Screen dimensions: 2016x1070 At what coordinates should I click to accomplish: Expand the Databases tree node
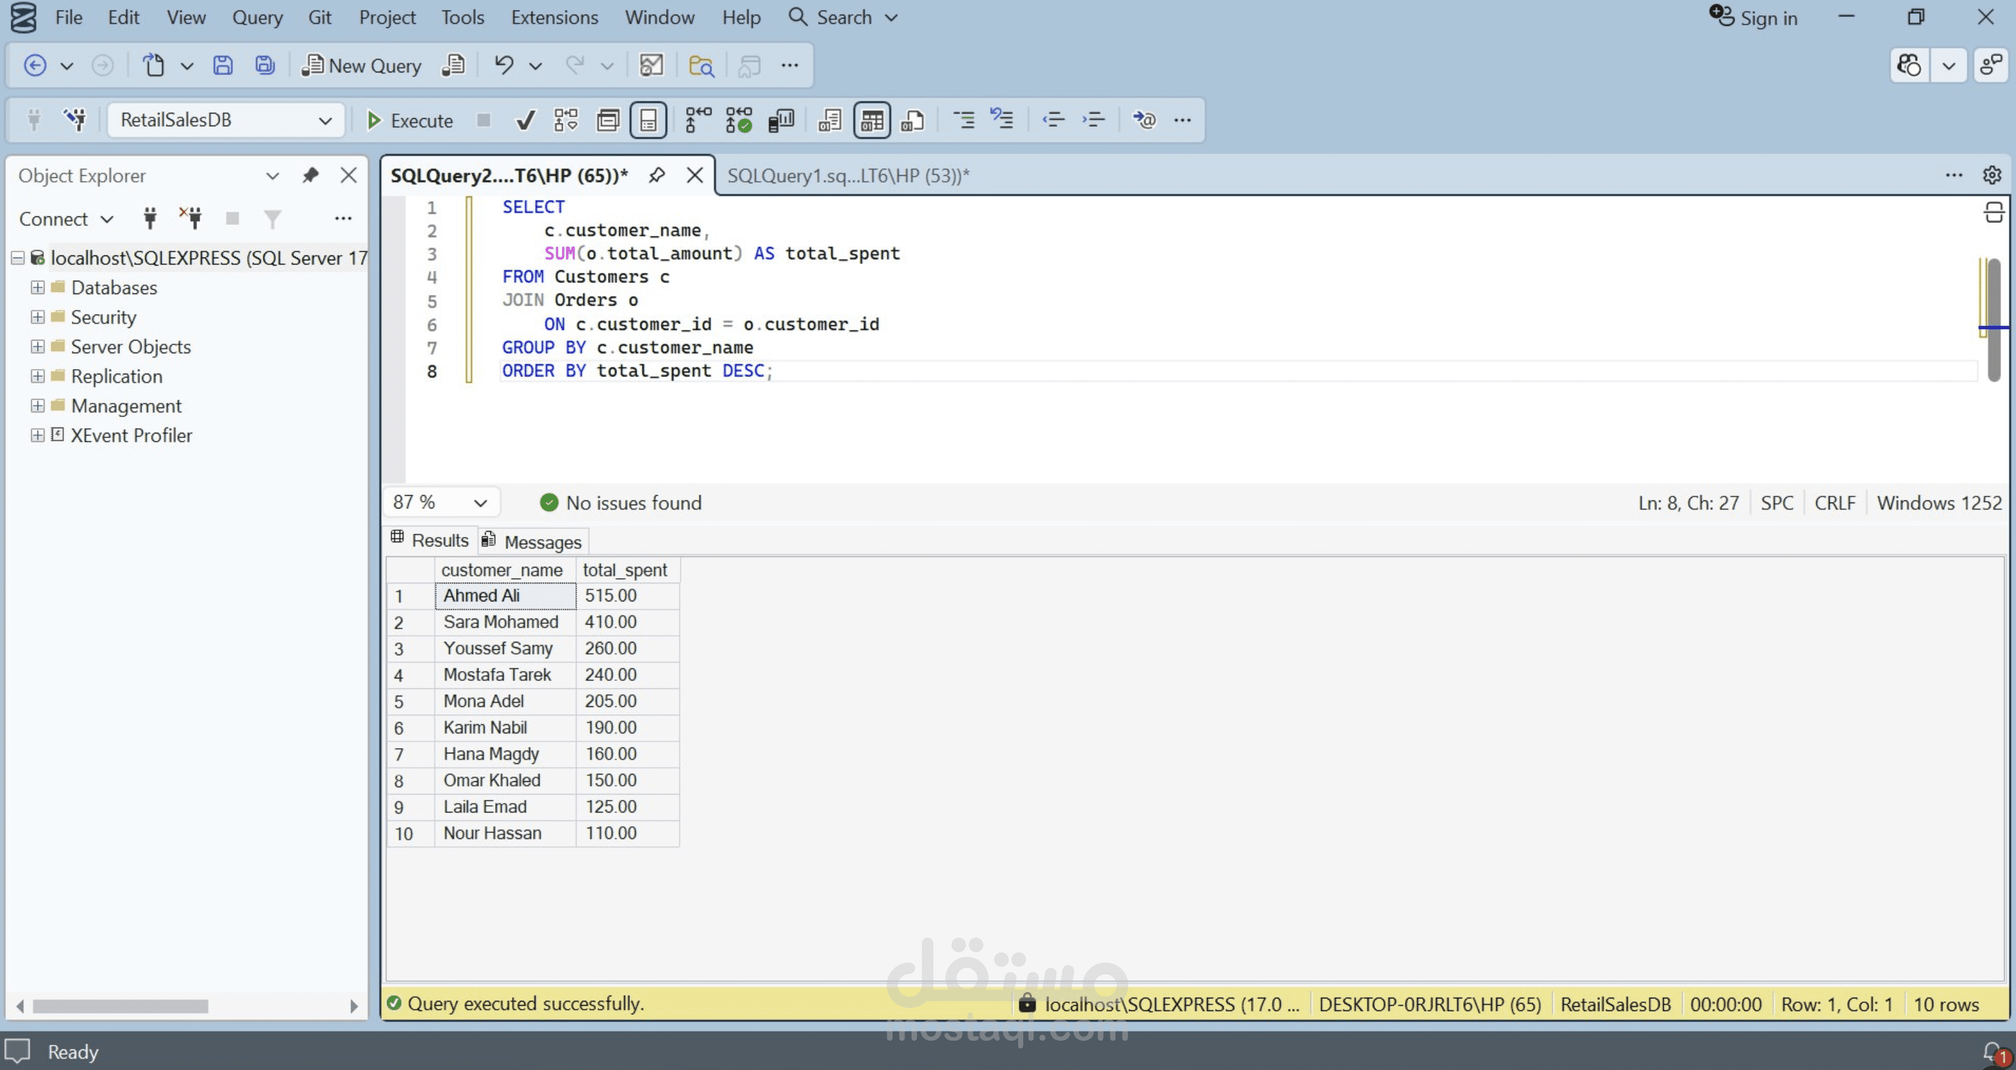point(38,287)
